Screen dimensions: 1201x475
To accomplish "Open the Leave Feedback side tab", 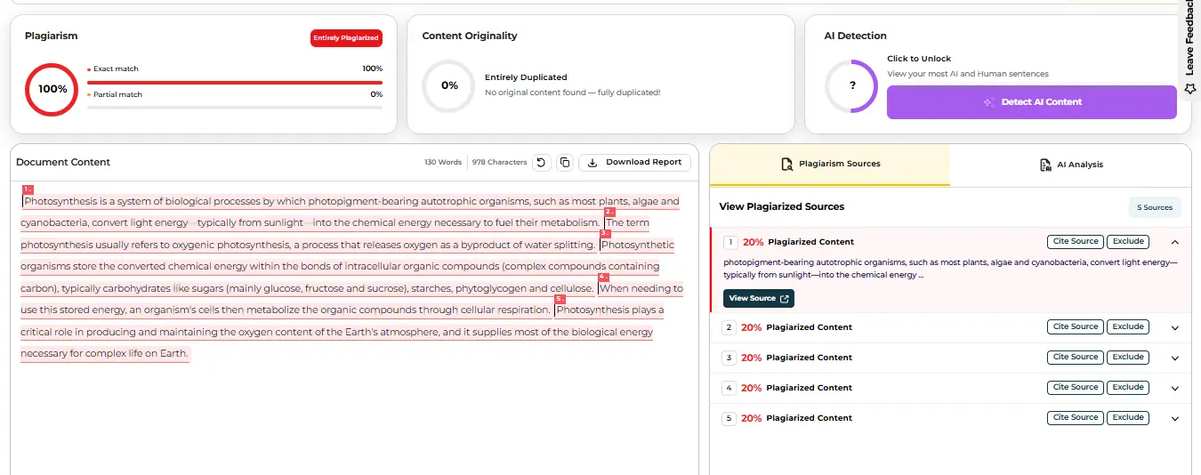I will click(1190, 48).
